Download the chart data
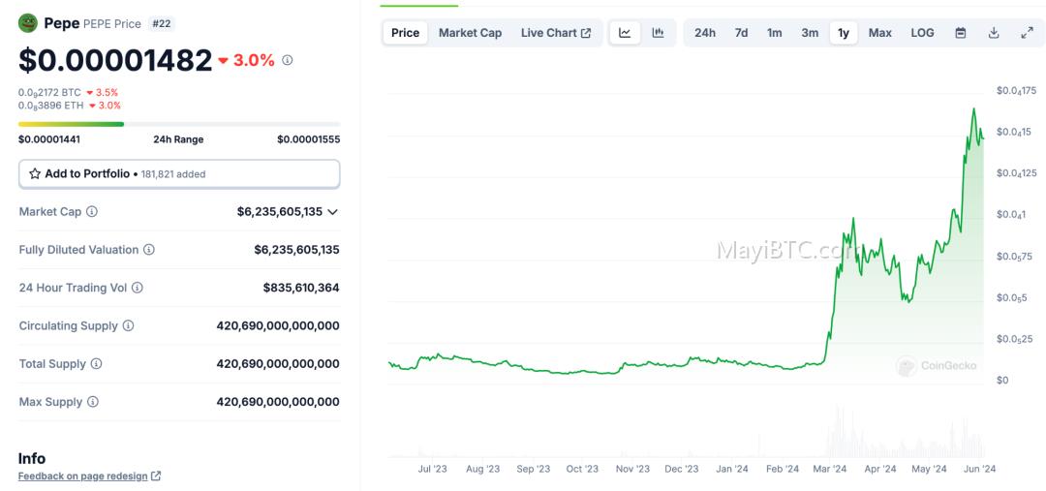This screenshot has height=491, width=1046. coord(994,33)
